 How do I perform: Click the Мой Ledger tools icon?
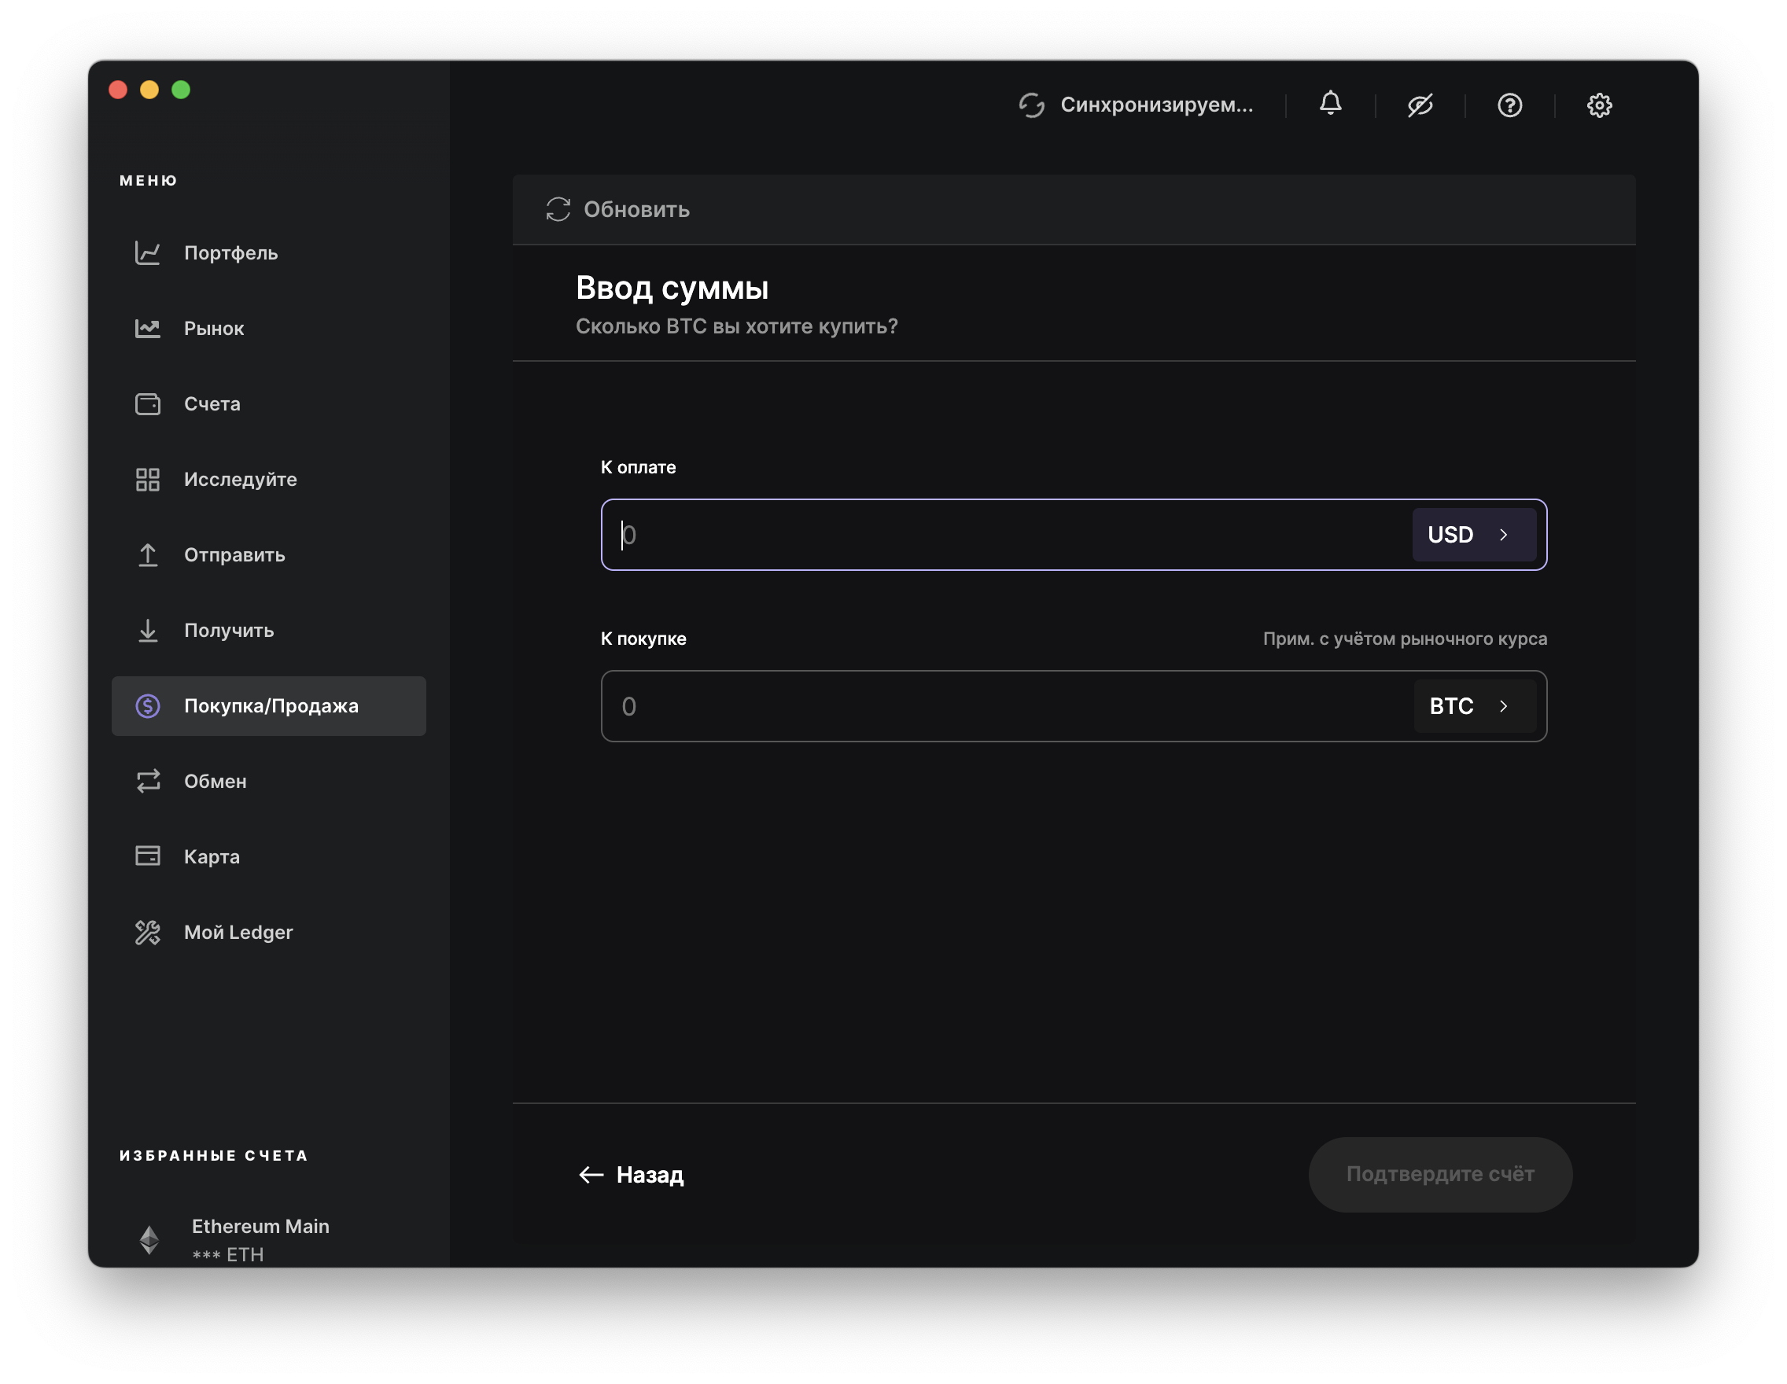click(147, 933)
